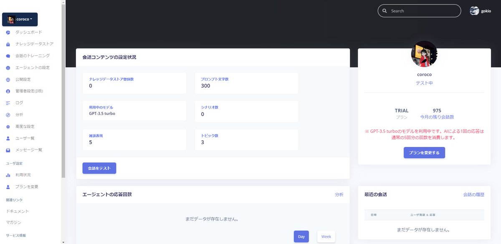
Task: Click the GPT-3.5 turbo model value
Action: 102,113
